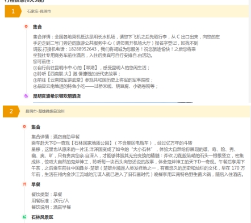The image size is (251, 223).
Task: Open the 昆明官渡希尔顿欢朋酒店 hotel entry
Action: click(x=57, y=96)
